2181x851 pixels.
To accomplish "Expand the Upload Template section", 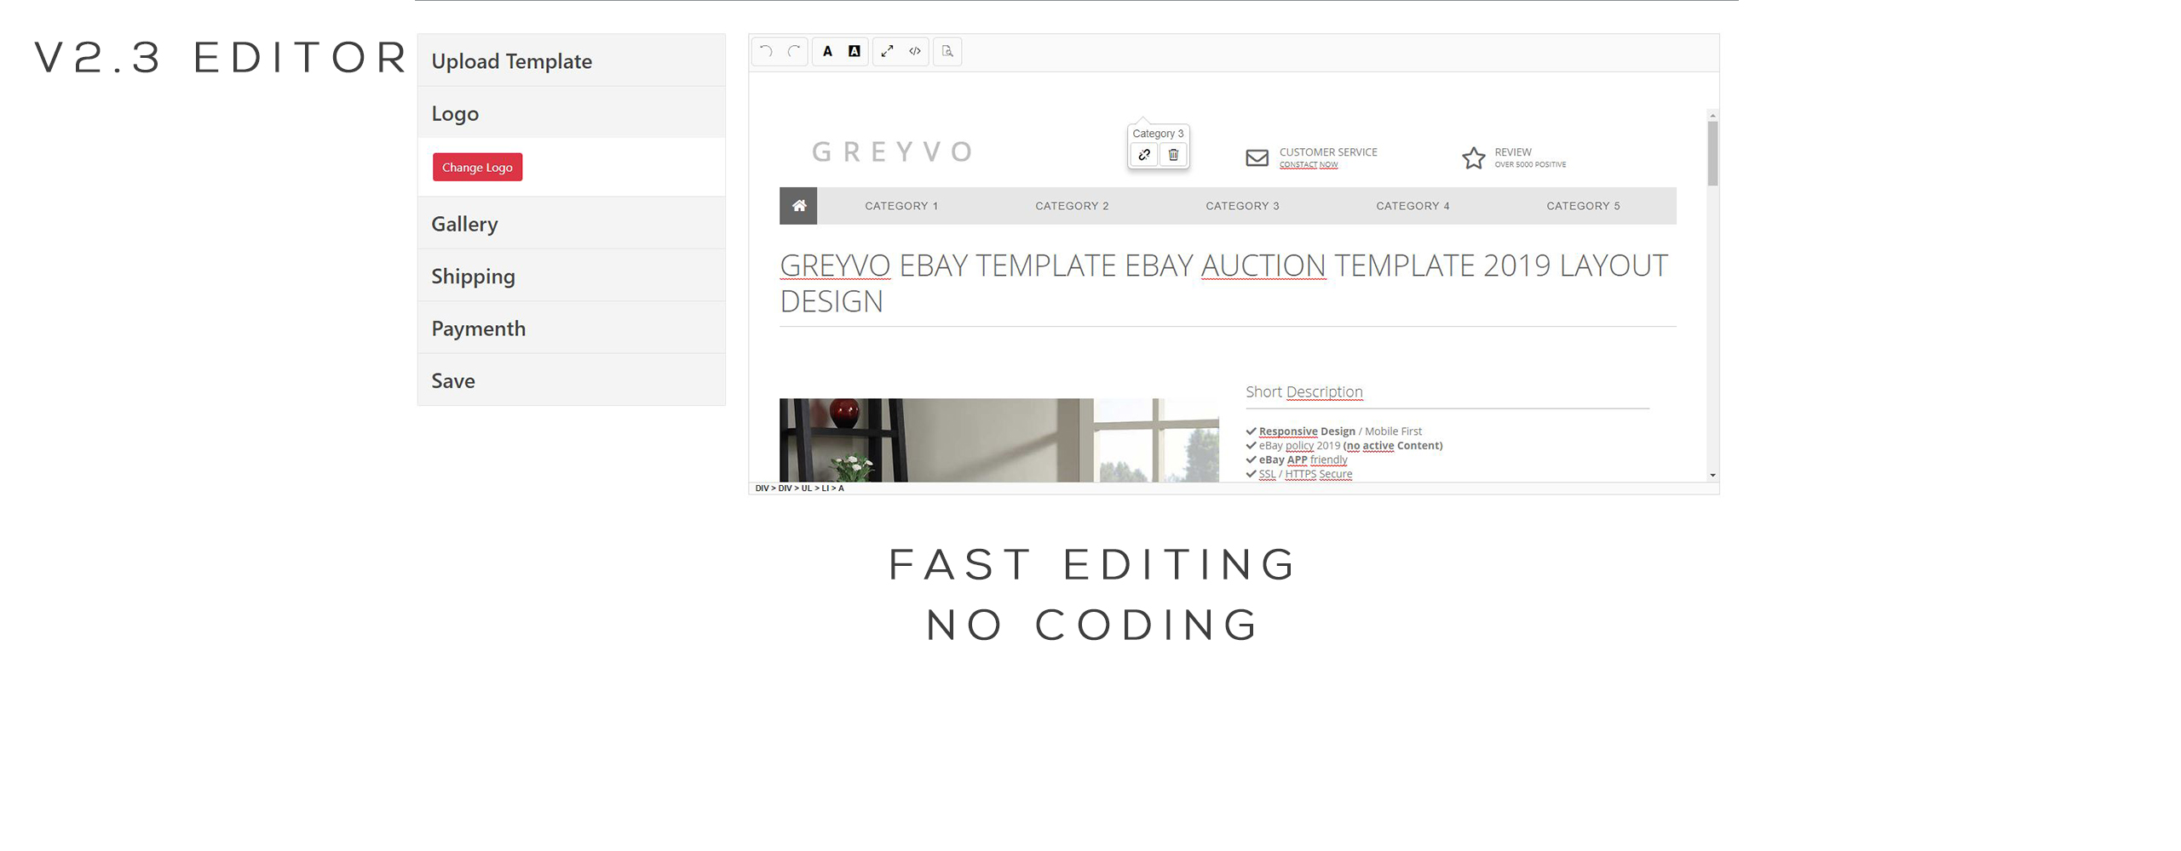I will (x=571, y=61).
